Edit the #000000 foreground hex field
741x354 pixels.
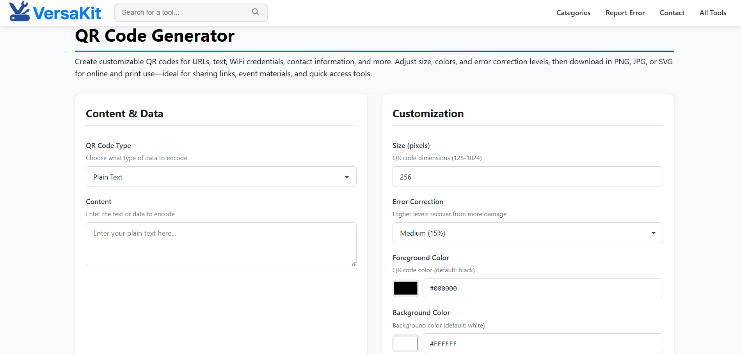tap(543, 289)
